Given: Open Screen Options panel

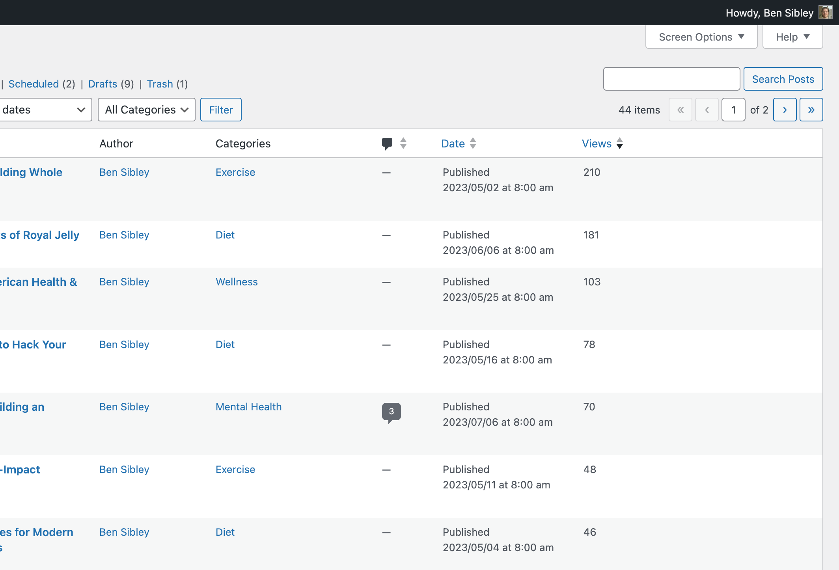Looking at the screenshot, I should click(698, 36).
